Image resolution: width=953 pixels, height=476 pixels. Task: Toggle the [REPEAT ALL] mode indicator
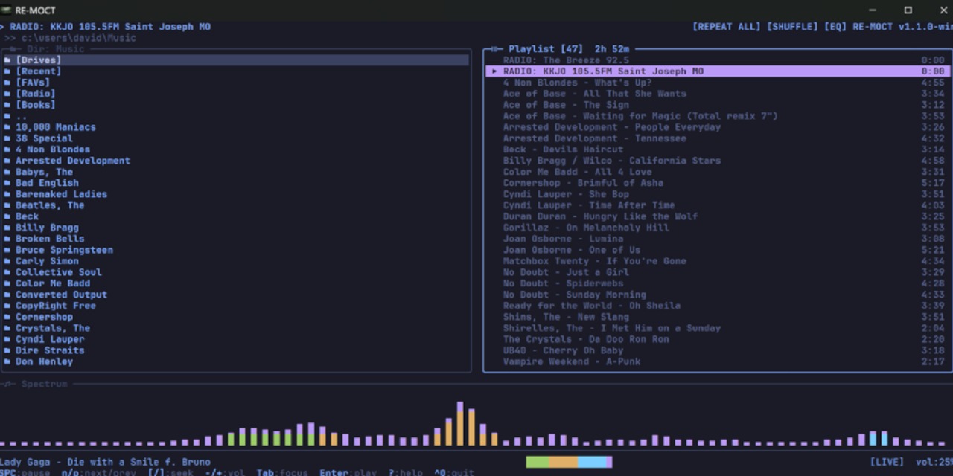727,27
